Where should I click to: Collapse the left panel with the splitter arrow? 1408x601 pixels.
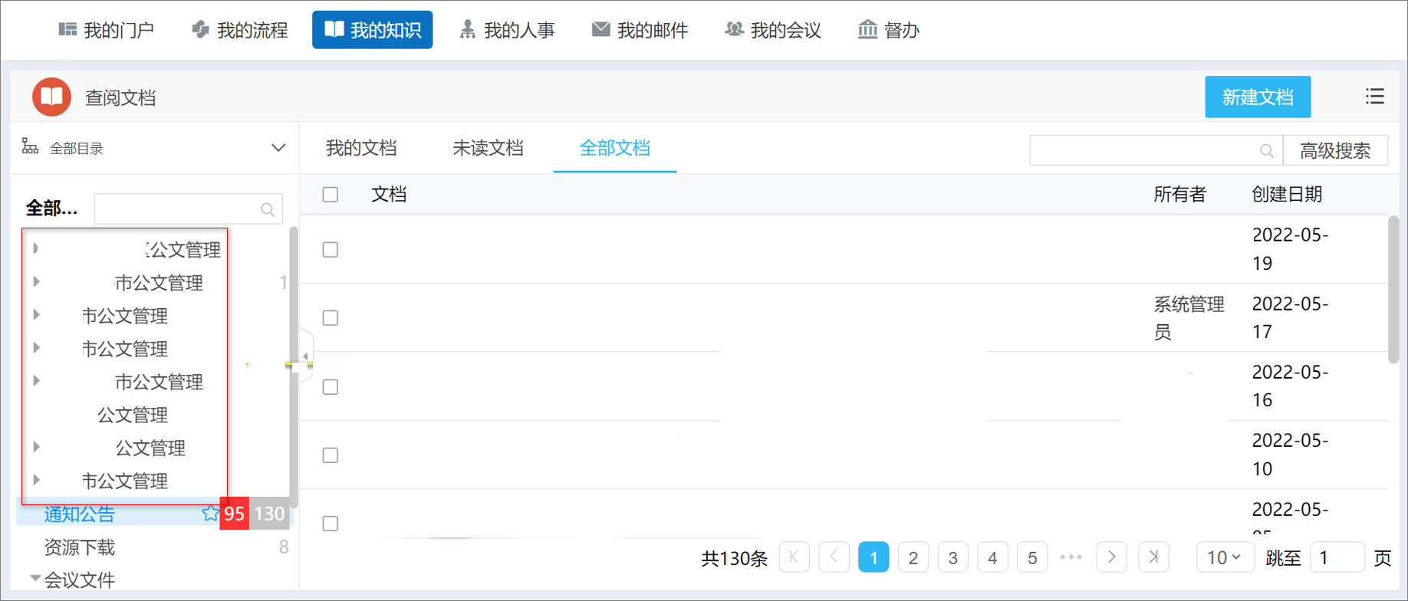click(305, 356)
